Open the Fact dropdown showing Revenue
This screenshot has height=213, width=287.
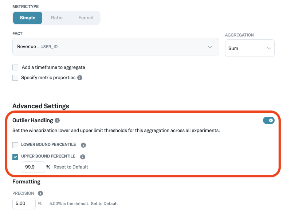click(x=109, y=47)
